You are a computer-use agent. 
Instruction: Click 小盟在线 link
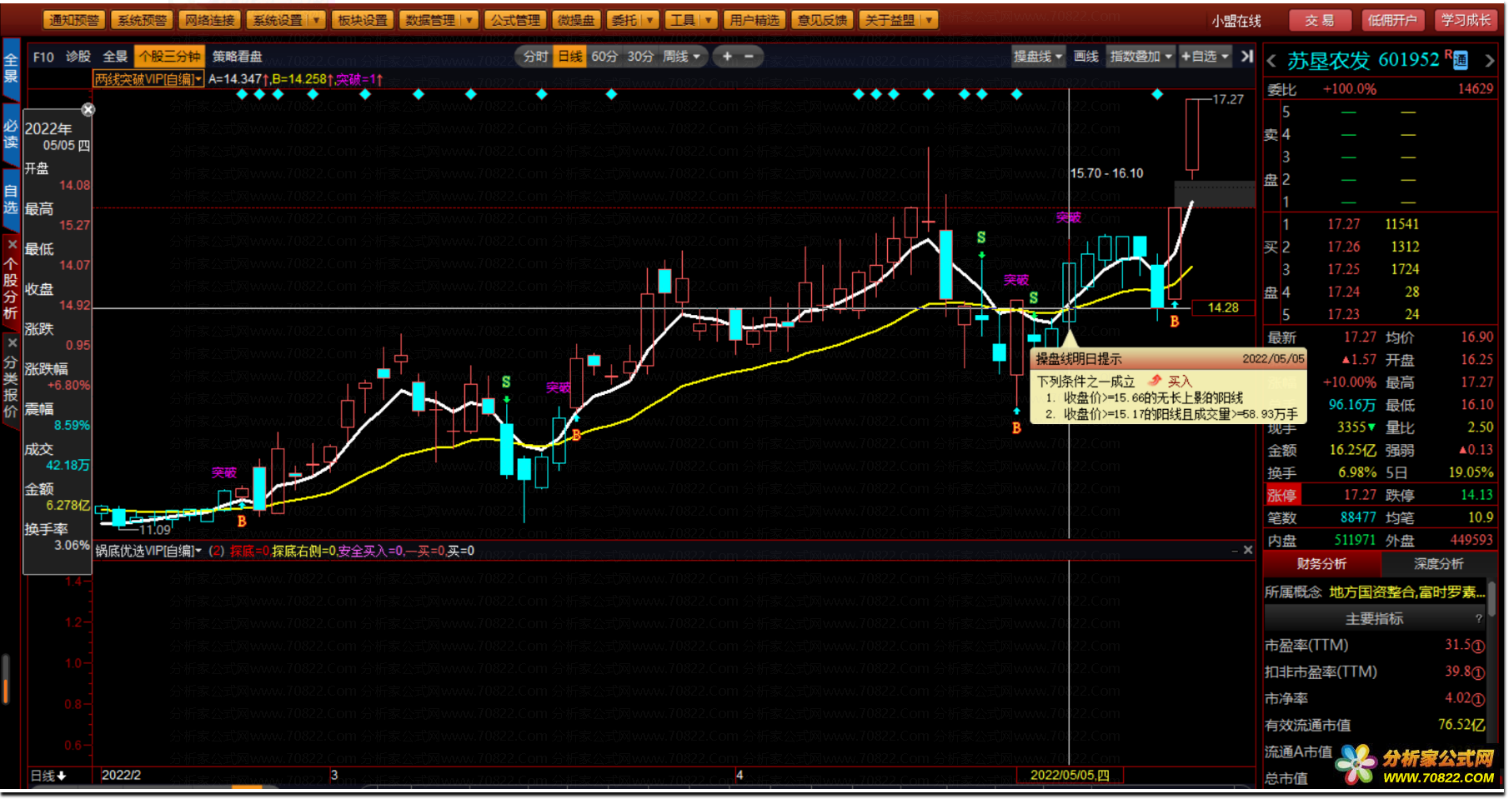click(1236, 21)
